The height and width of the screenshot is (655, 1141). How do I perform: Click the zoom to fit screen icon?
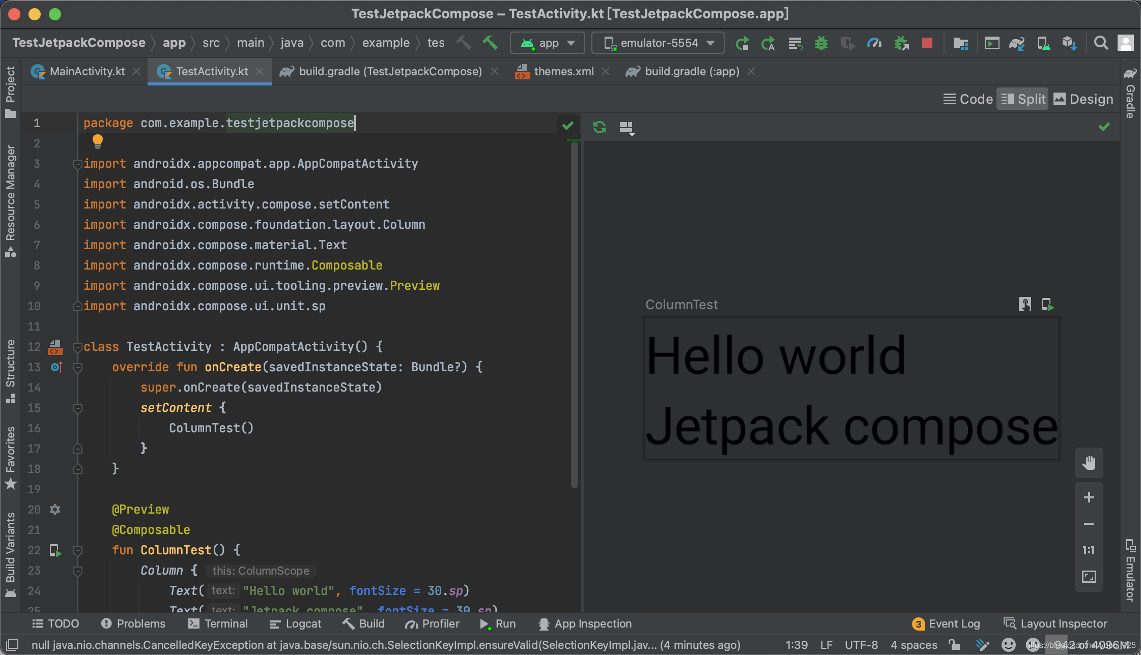[1089, 577]
